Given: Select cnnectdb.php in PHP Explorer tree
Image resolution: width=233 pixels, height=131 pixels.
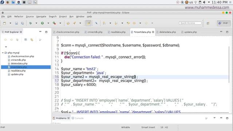Looking at the screenshot, I should pyautogui.click(x=18, y=60).
